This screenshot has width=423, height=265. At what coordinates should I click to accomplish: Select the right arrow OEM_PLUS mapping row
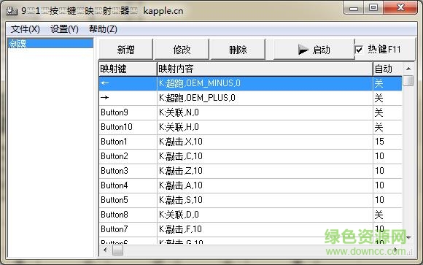[x=250, y=98]
